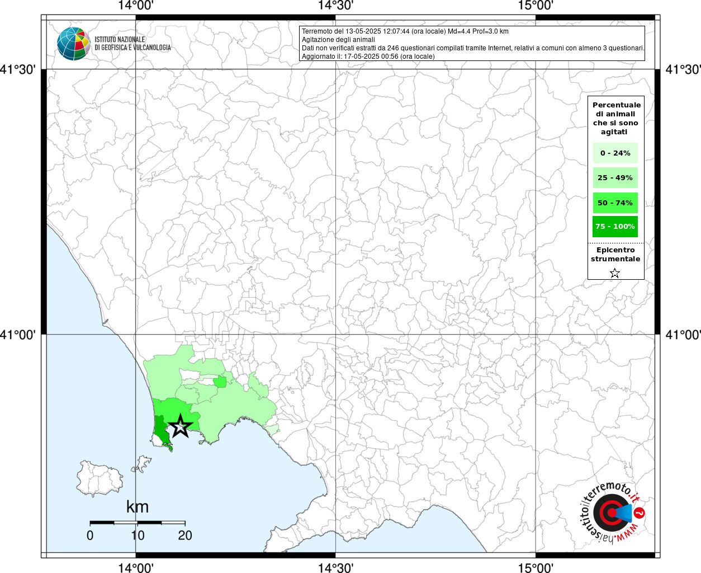Click top 14°00' longitude label
The image size is (701, 573).
[136, 6]
